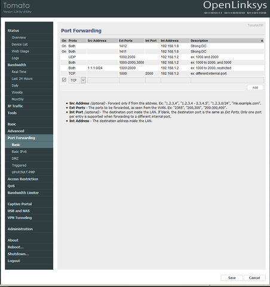Select Last 24 Hours bandwidth
This screenshot has height=287, width=270.
tap(22, 78)
